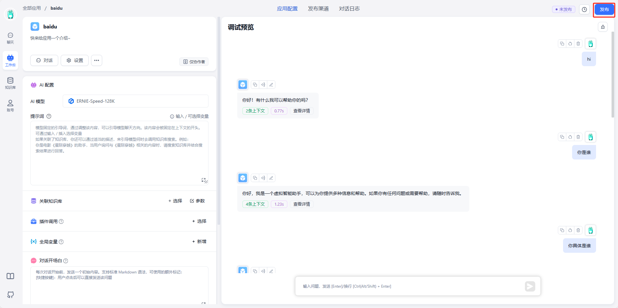Viewport: 618px width, 308px height.
Task: Open the more options (…) menu
Action: click(x=97, y=60)
